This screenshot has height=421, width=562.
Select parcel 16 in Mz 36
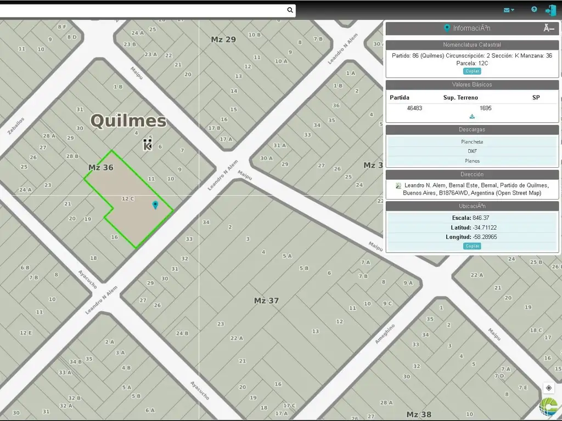click(x=114, y=237)
